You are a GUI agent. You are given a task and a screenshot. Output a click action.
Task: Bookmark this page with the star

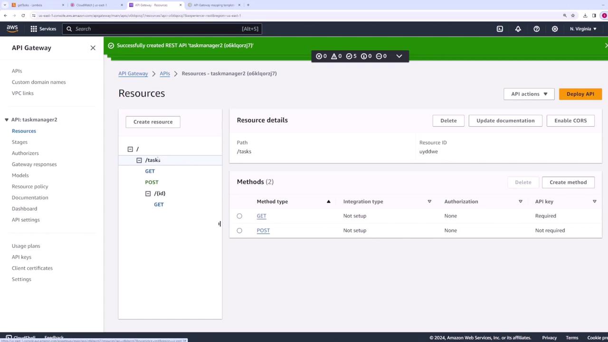tap(573, 15)
